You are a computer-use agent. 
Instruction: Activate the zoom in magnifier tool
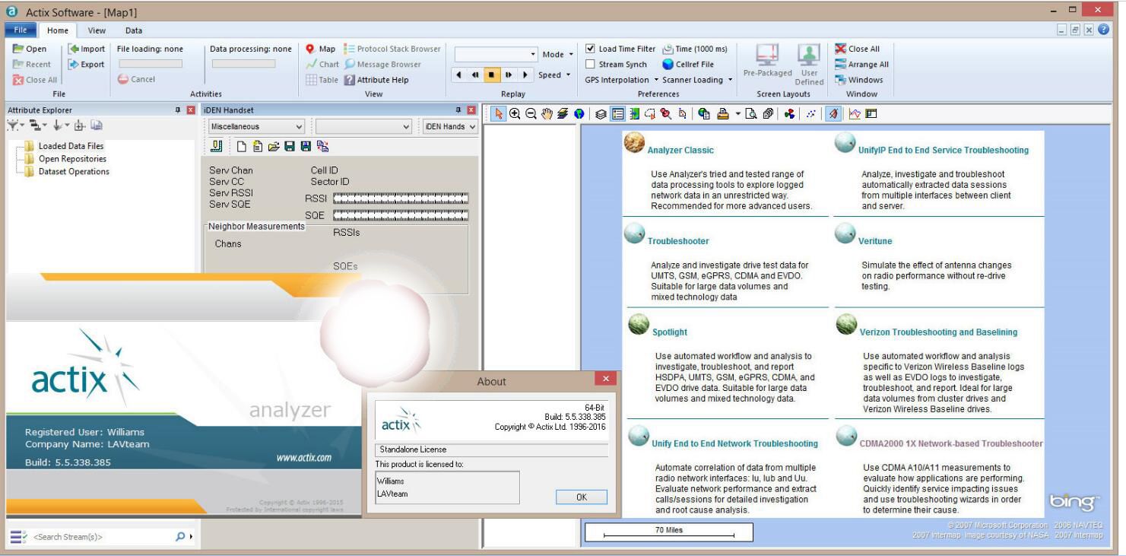(515, 114)
